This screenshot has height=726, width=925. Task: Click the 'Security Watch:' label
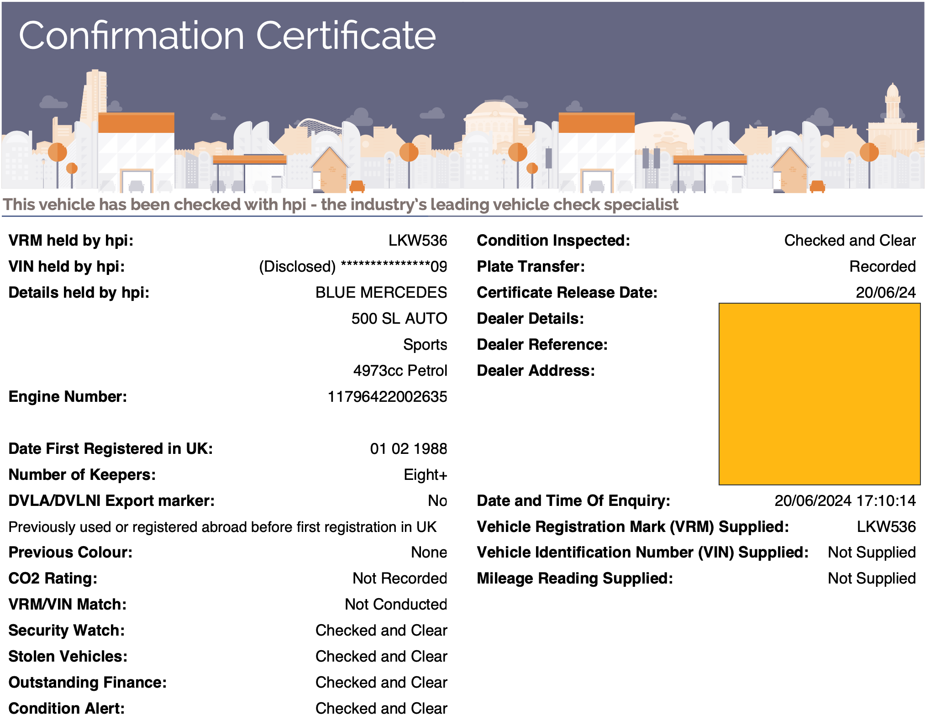tap(67, 631)
